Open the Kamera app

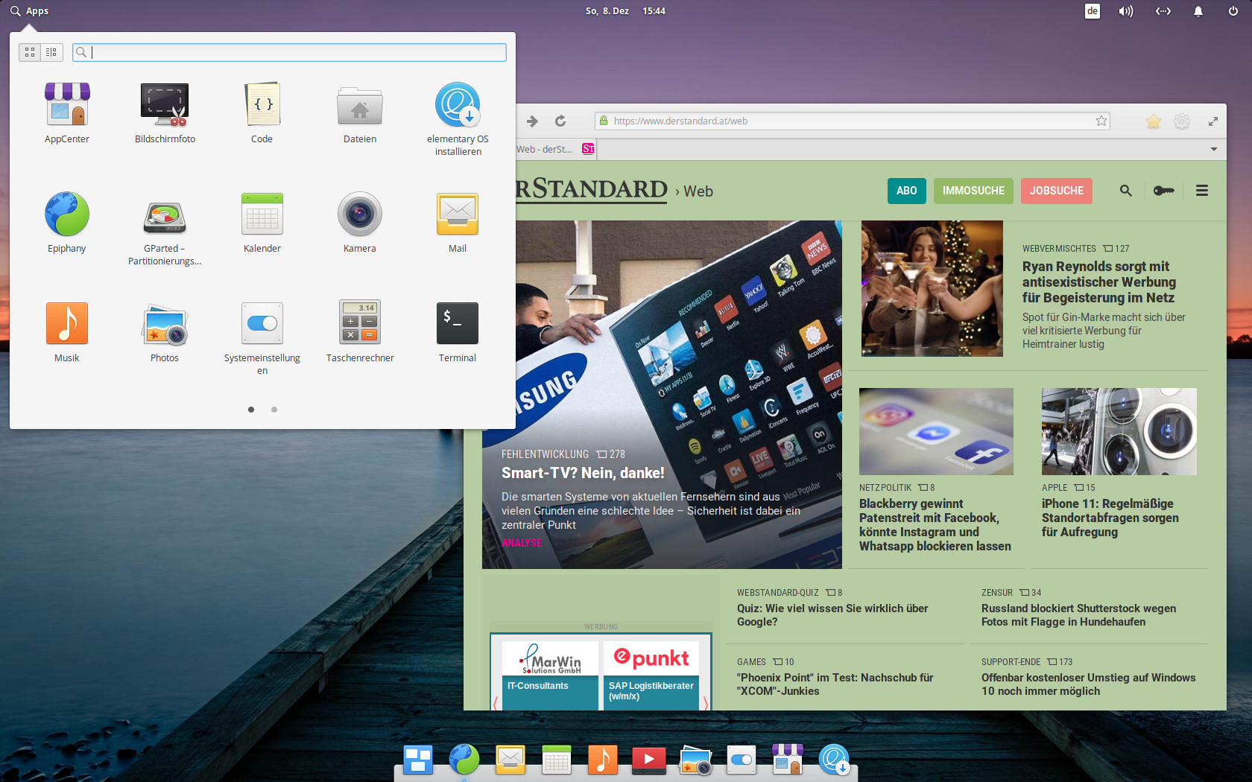[x=359, y=214]
